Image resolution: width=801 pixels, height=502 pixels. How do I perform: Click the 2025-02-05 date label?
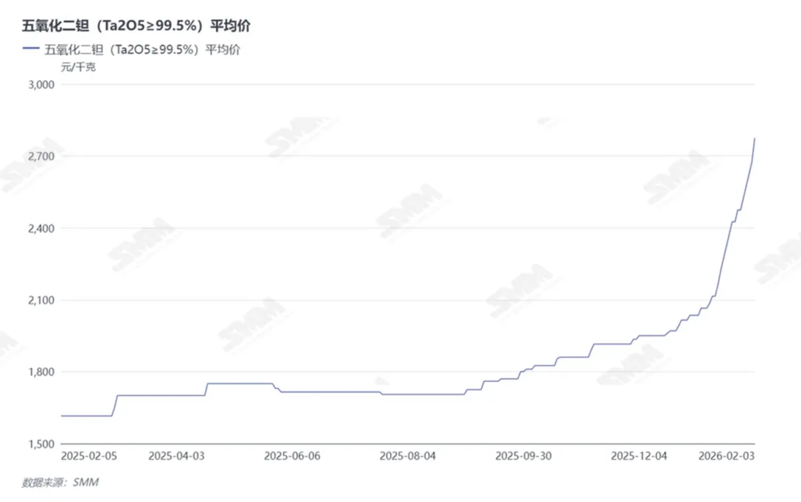(89, 456)
